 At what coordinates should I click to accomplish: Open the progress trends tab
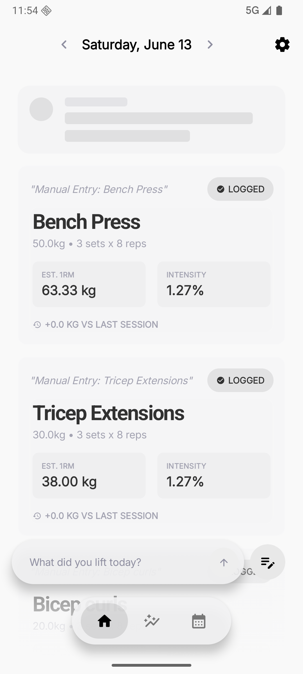[152, 621]
